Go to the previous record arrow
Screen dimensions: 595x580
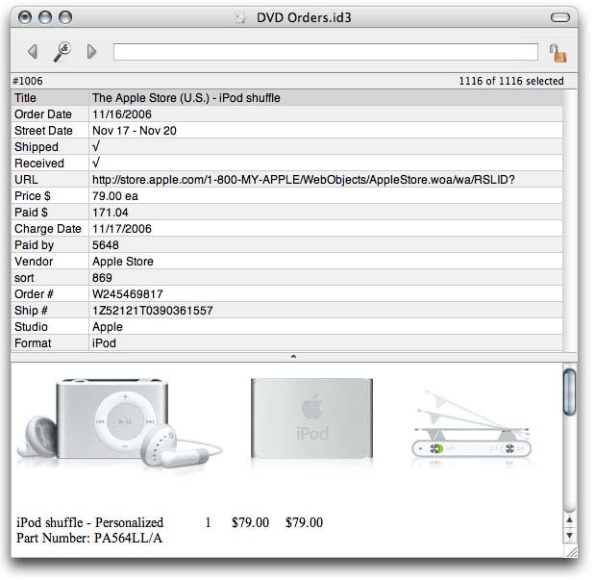click(x=33, y=51)
